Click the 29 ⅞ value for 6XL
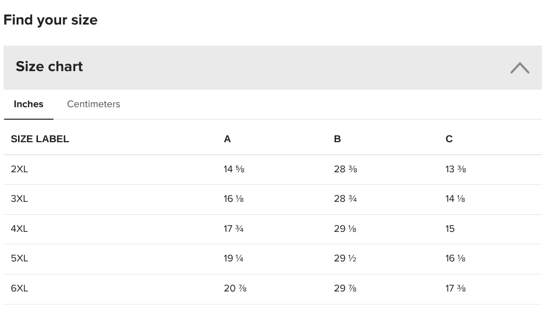Screen dimensions: 548x320 tap(345, 288)
